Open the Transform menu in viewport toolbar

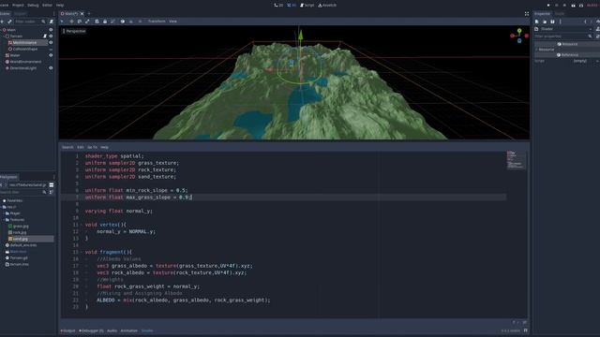(x=157, y=22)
